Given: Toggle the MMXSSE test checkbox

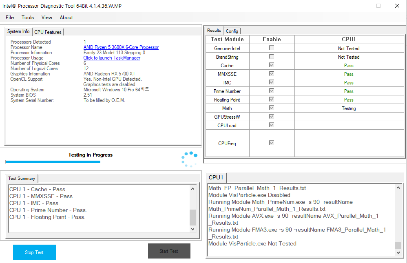Looking at the screenshot, I should (272, 73).
